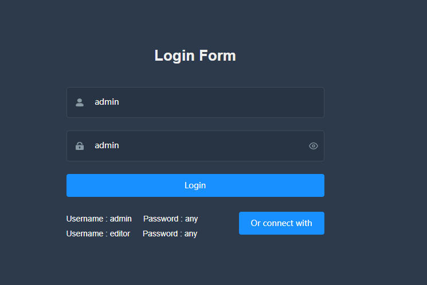Click the Login Form heading
This screenshot has width=427, height=285.
(x=195, y=56)
